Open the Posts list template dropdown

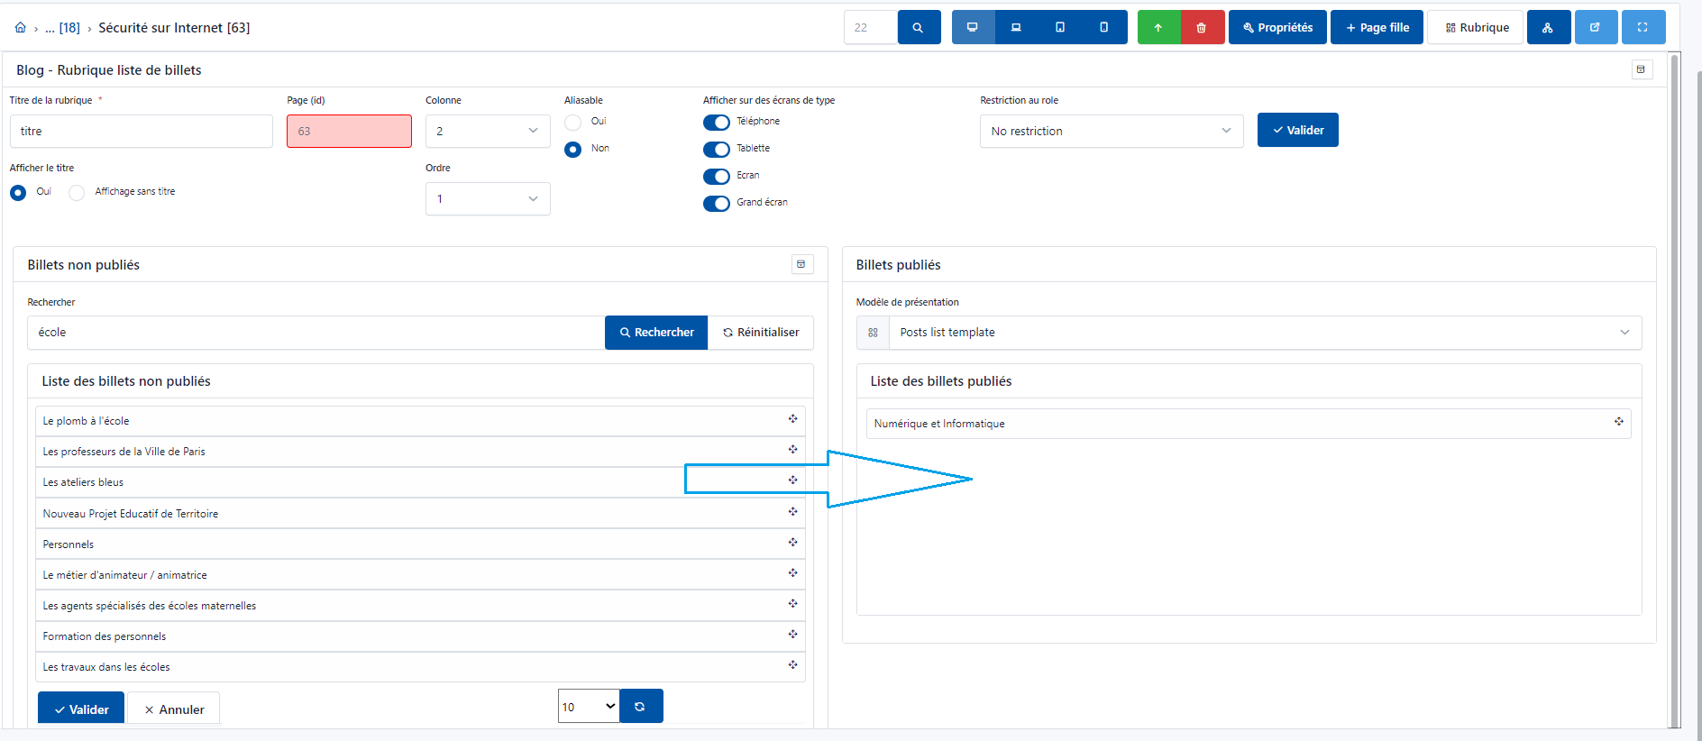pyautogui.click(x=1262, y=333)
